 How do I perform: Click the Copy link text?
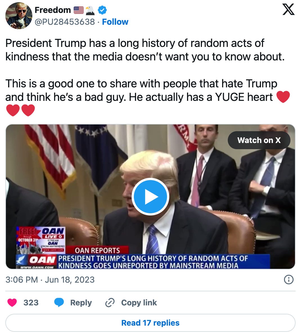[139, 303]
